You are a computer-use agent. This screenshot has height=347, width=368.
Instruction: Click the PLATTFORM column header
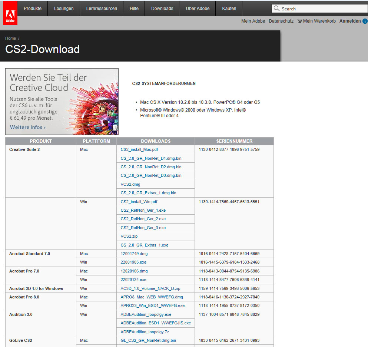(x=96, y=141)
